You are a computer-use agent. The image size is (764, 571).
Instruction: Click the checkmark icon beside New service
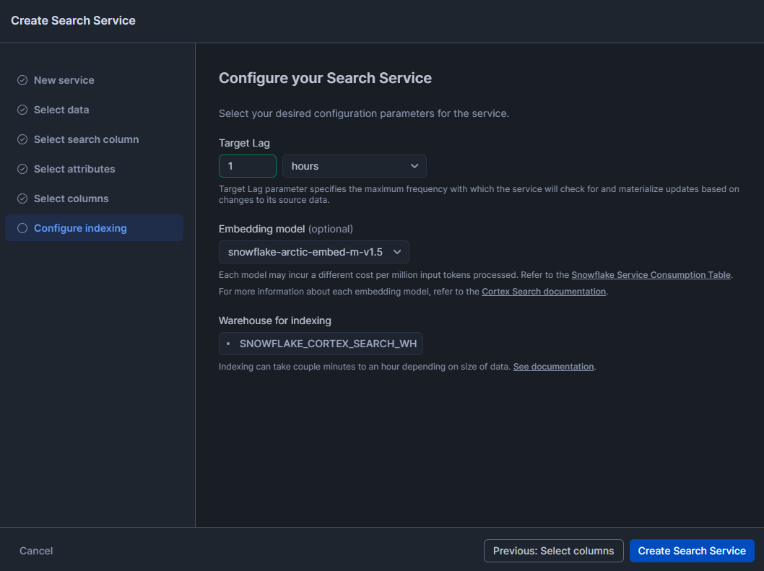(22, 80)
